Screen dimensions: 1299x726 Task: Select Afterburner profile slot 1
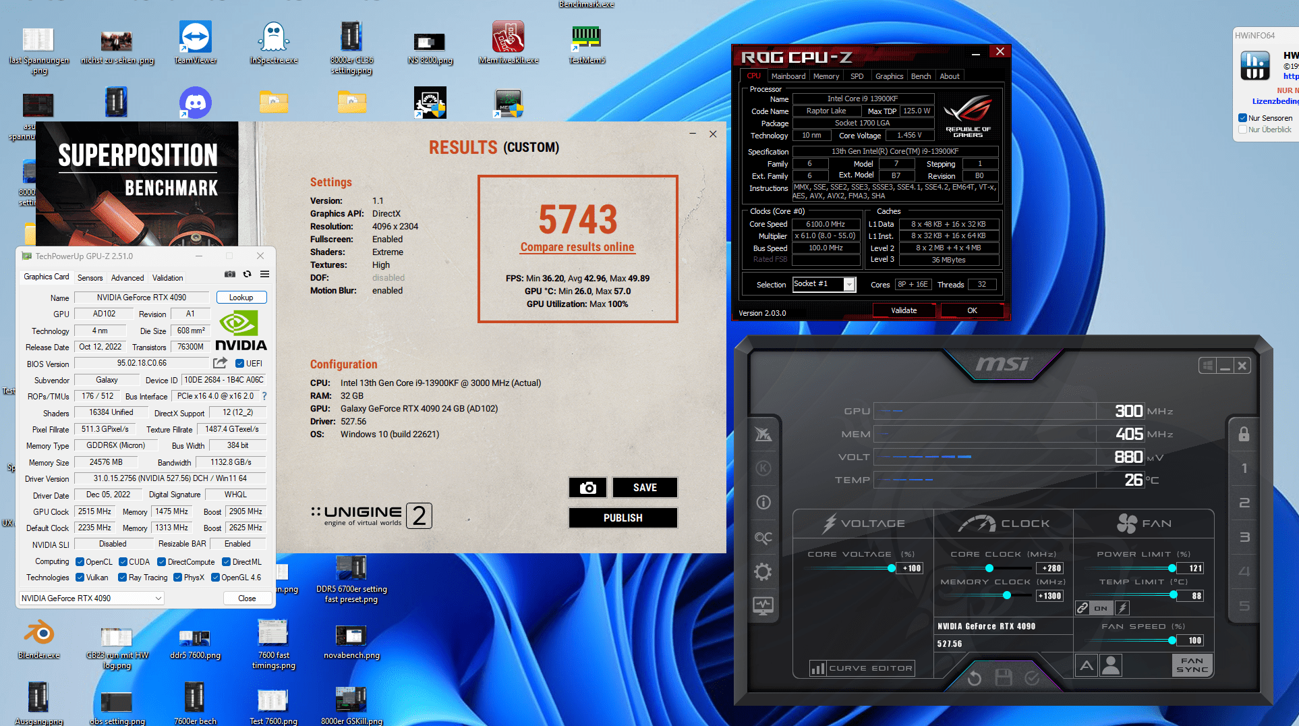tap(1244, 468)
